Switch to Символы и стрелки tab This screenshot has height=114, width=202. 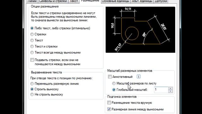pos(53,1)
